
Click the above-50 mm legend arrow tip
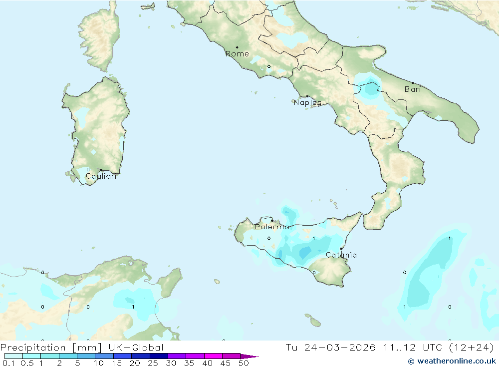point(250,357)
